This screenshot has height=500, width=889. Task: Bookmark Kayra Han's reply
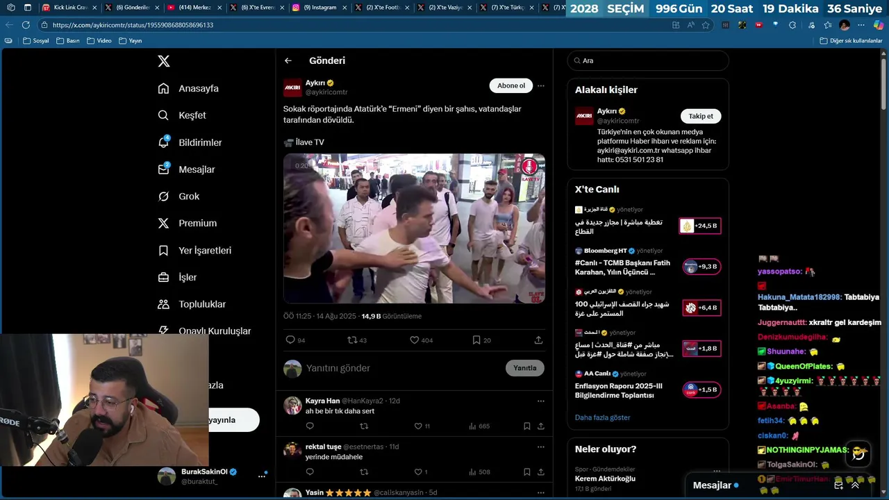[x=526, y=426]
